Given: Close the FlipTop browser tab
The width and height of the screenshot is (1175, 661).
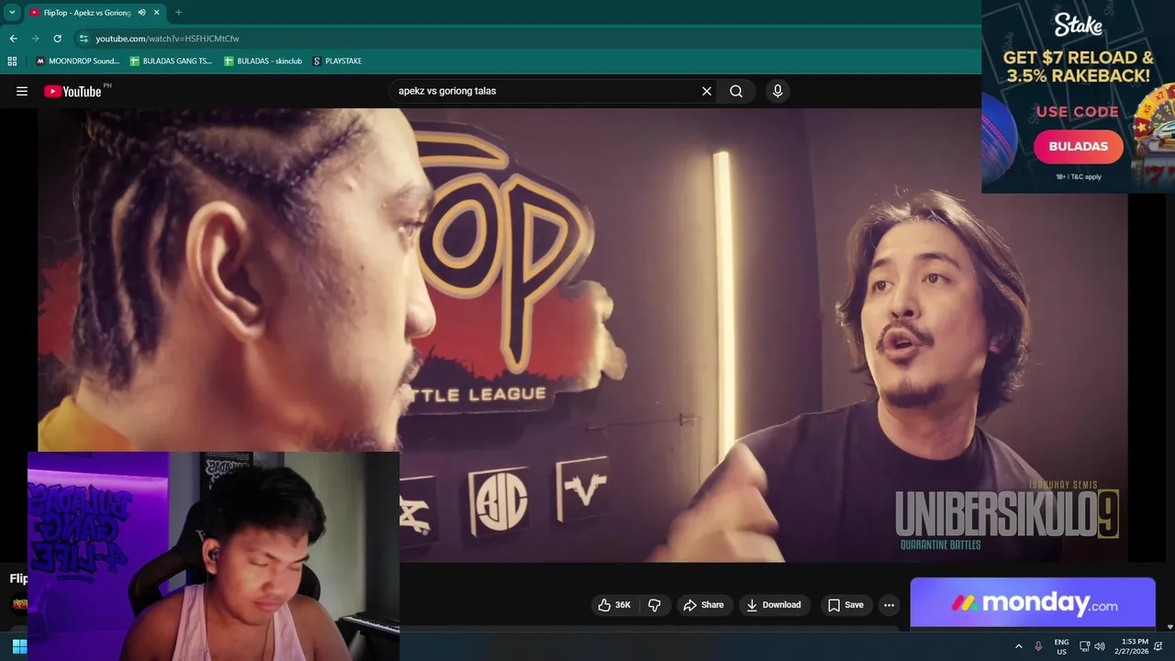Looking at the screenshot, I should pos(157,13).
